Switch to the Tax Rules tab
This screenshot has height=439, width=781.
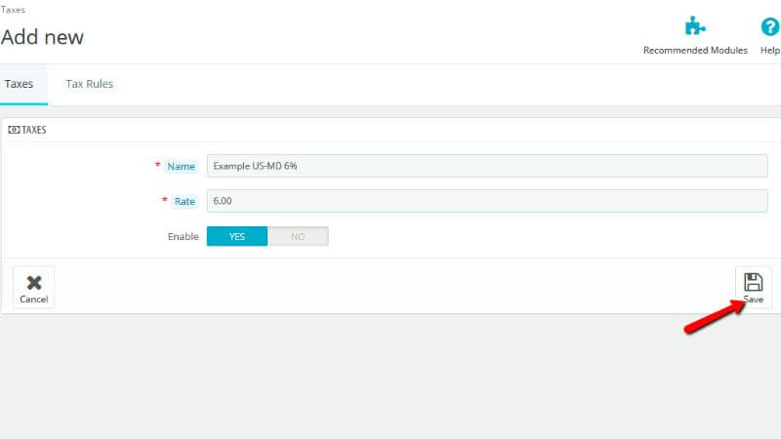(89, 84)
